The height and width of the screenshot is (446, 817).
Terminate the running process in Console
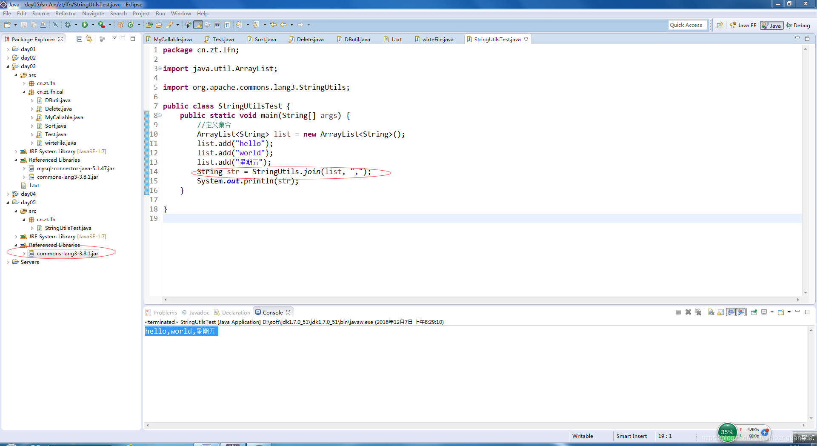(x=678, y=312)
